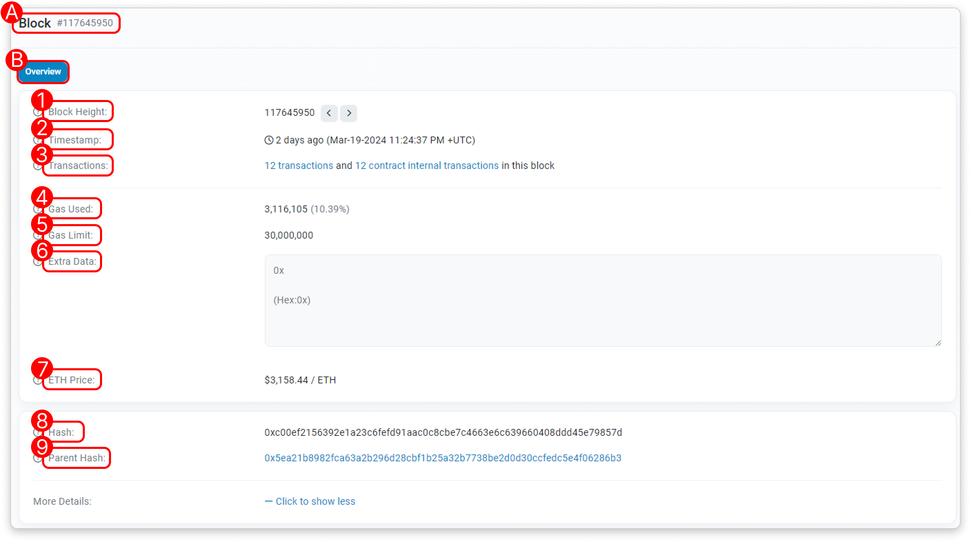Click help icon next to Gas Limit

tap(37, 235)
